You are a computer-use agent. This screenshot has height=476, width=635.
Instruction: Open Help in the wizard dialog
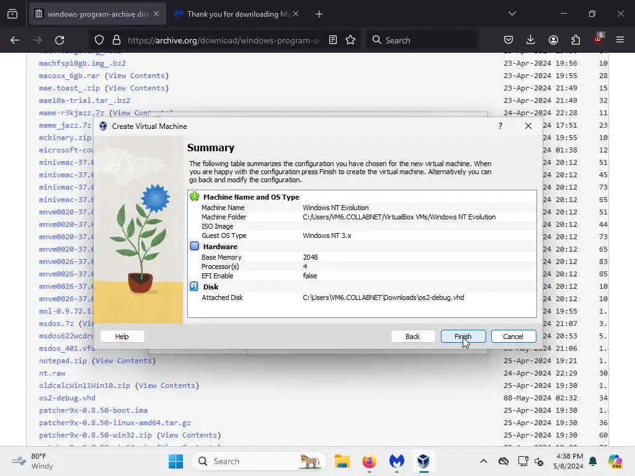point(122,337)
